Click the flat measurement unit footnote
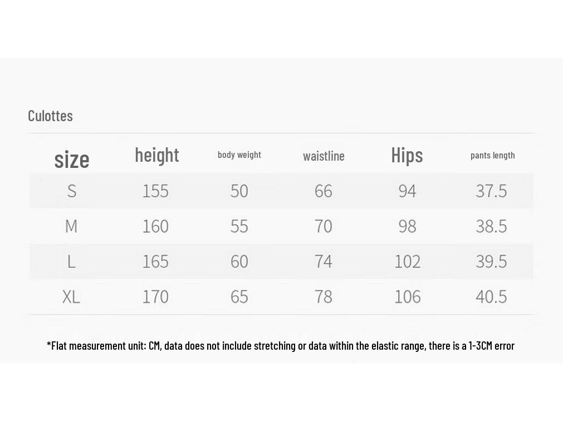Screen dimensions: 563x422 click(281, 346)
